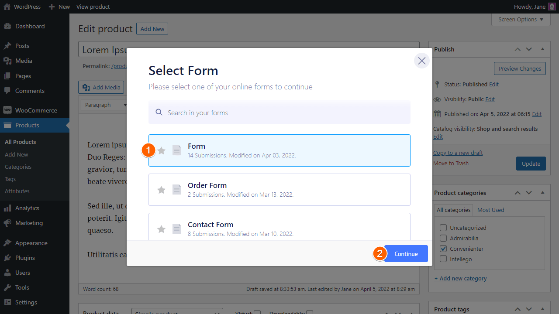This screenshot has height=314, width=559.
Task: Open the Screen Options dropdown
Action: point(521,19)
